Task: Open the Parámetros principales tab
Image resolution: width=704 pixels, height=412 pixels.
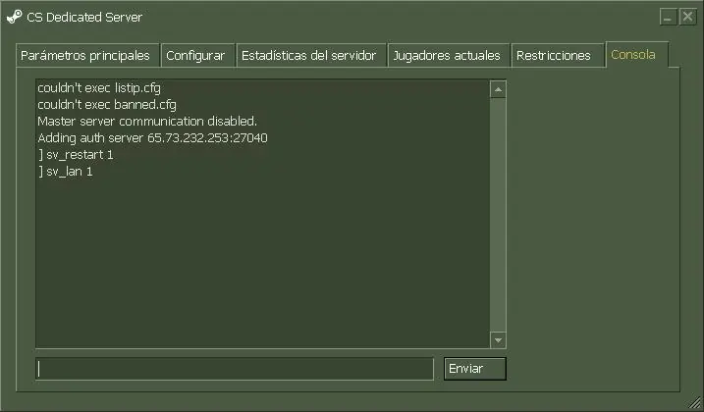Action: [87, 55]
